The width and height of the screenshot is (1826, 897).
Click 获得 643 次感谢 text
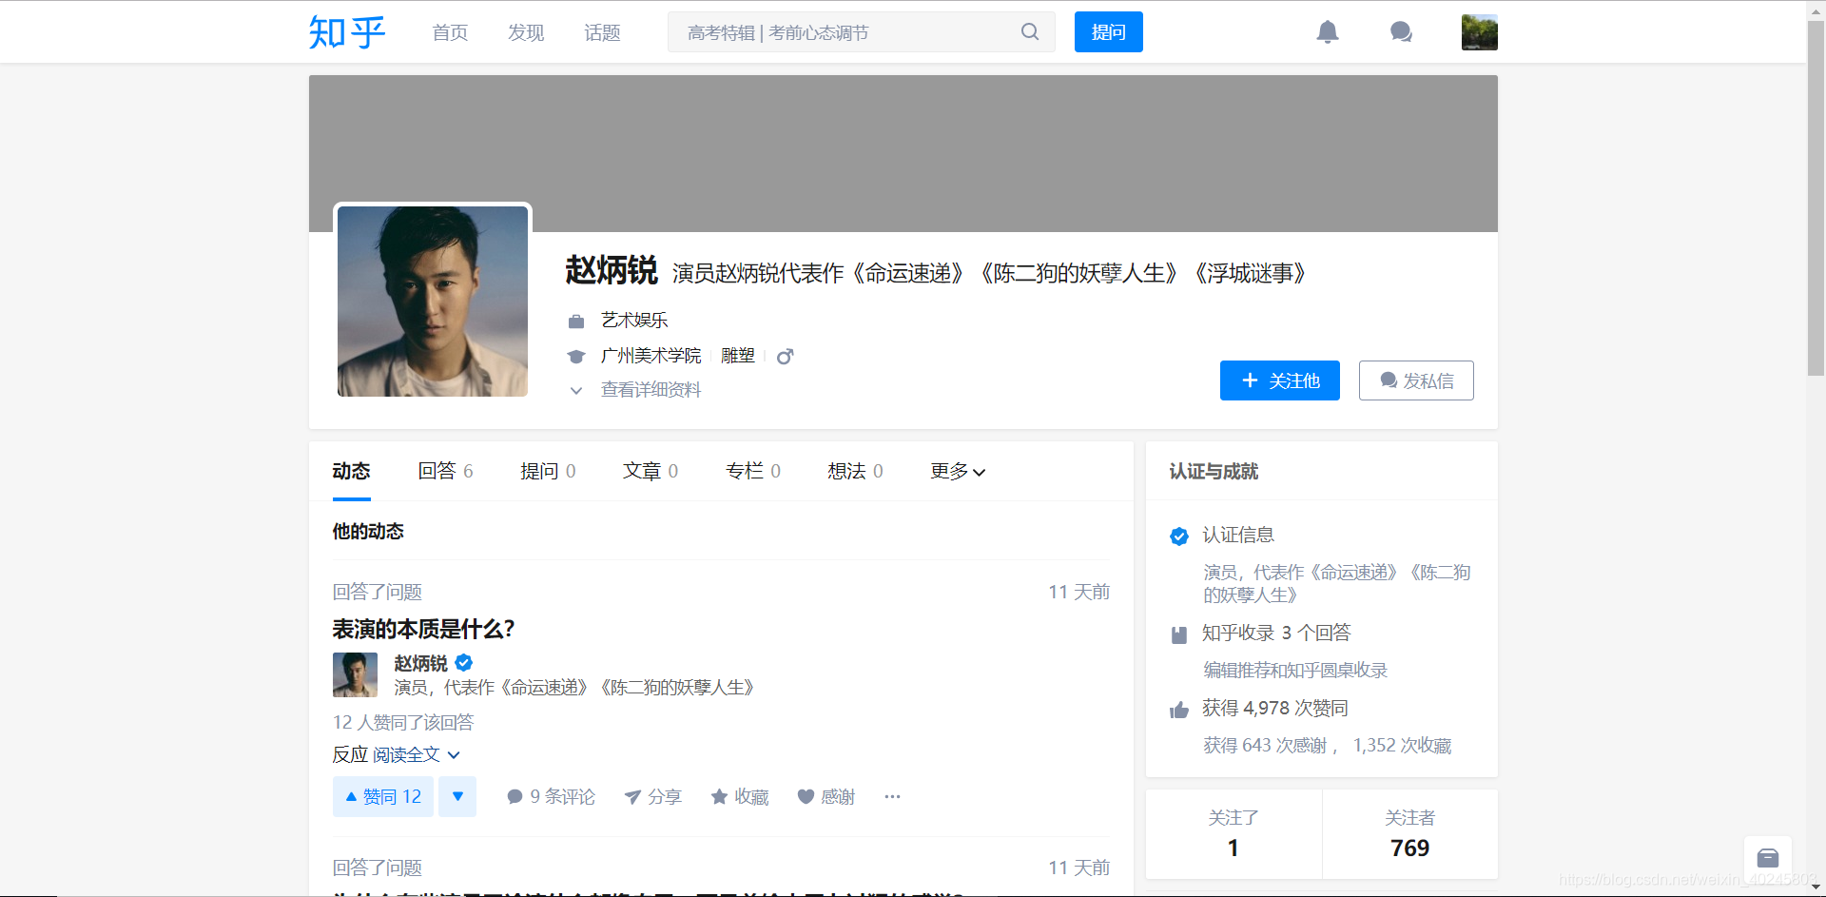1265,746
